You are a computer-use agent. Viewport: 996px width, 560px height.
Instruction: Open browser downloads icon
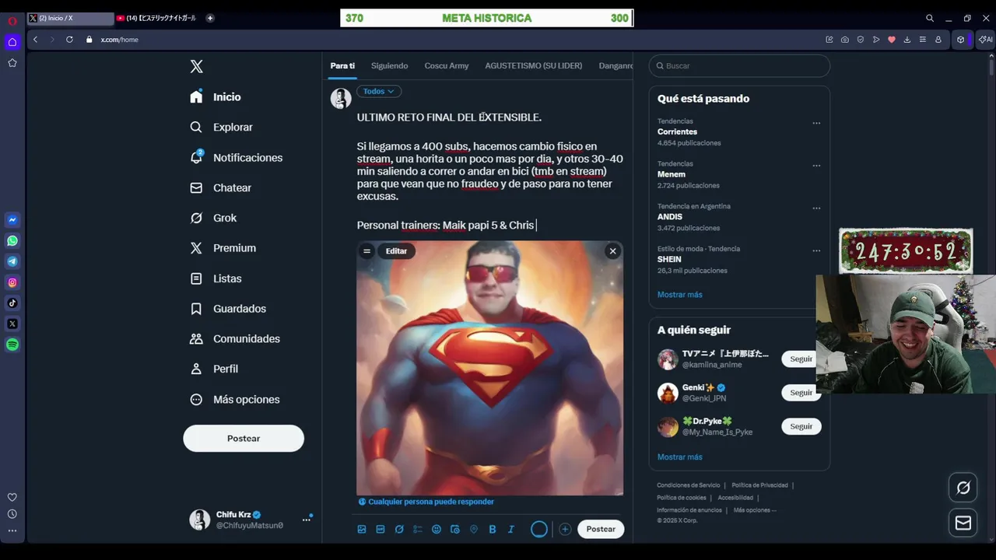pos(907,39)
